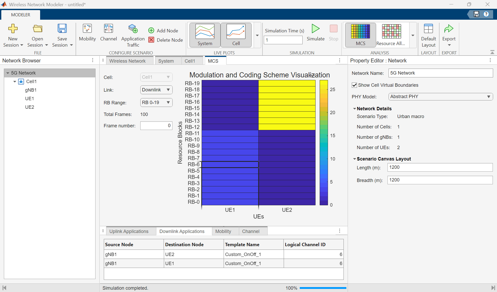Open the Channel configuration icon
The width and height of the screenshot is (497, 292).
coord(108,29)
